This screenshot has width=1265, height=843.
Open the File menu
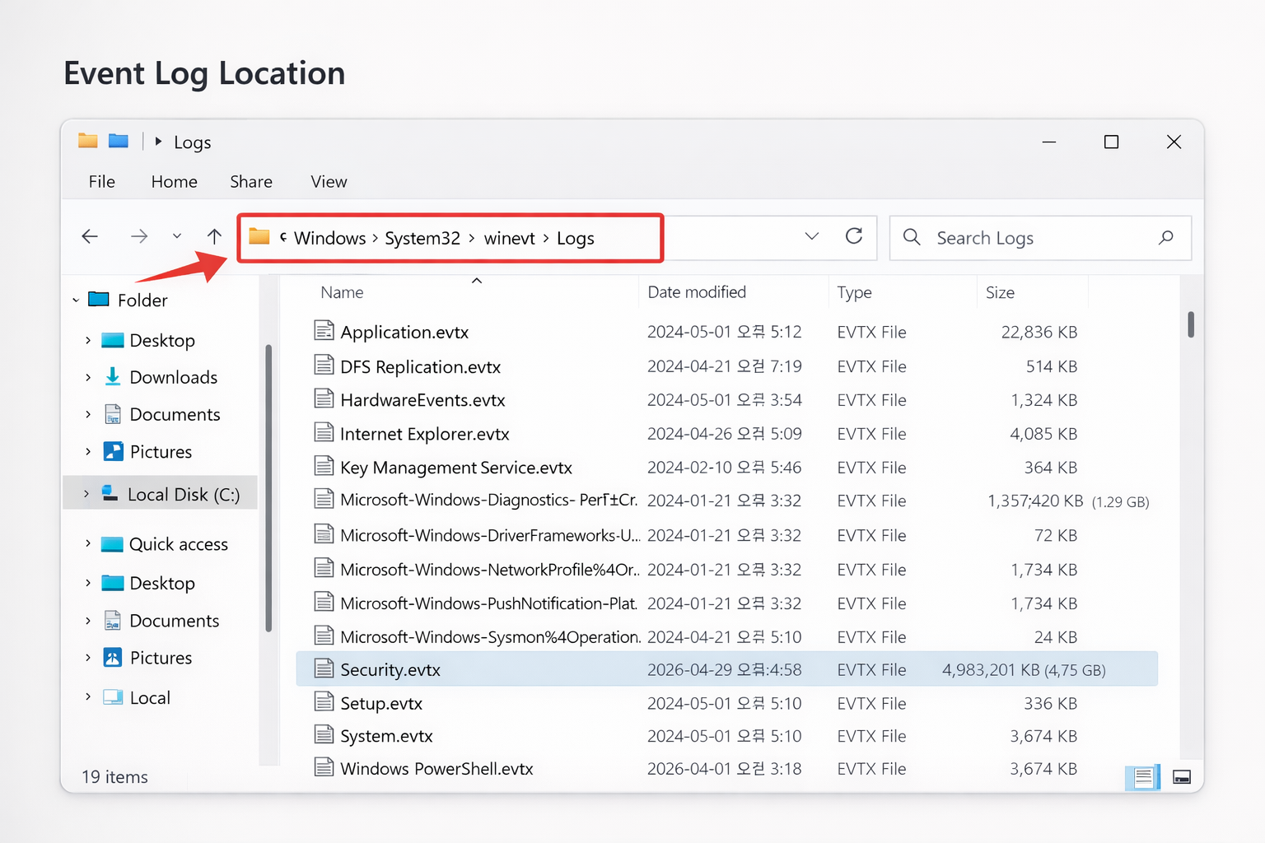[x=102, y=182]
